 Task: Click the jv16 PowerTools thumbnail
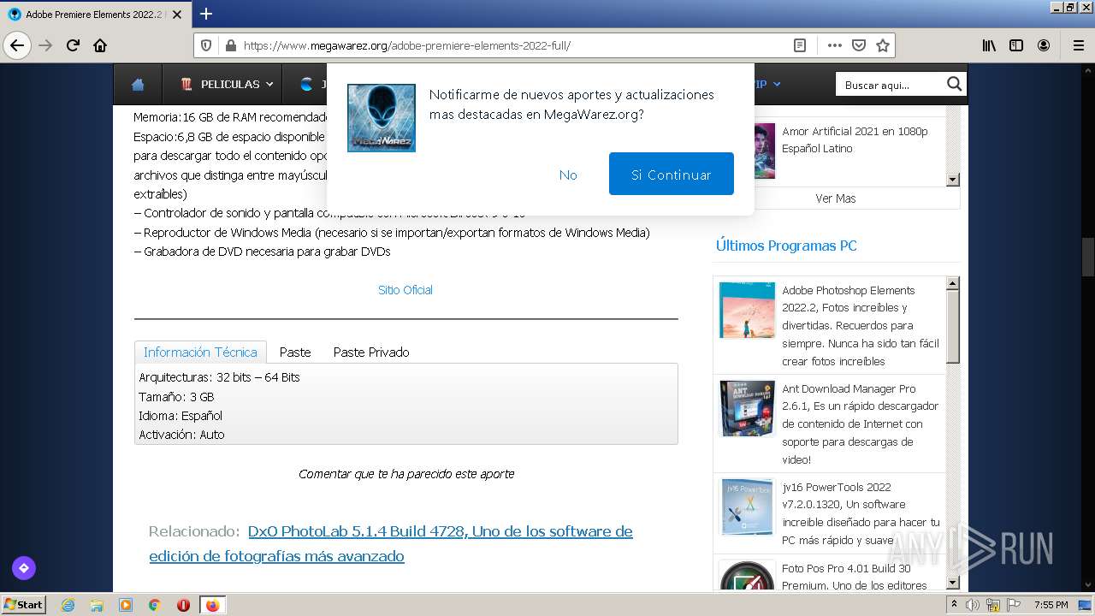(x=747, y=506)
